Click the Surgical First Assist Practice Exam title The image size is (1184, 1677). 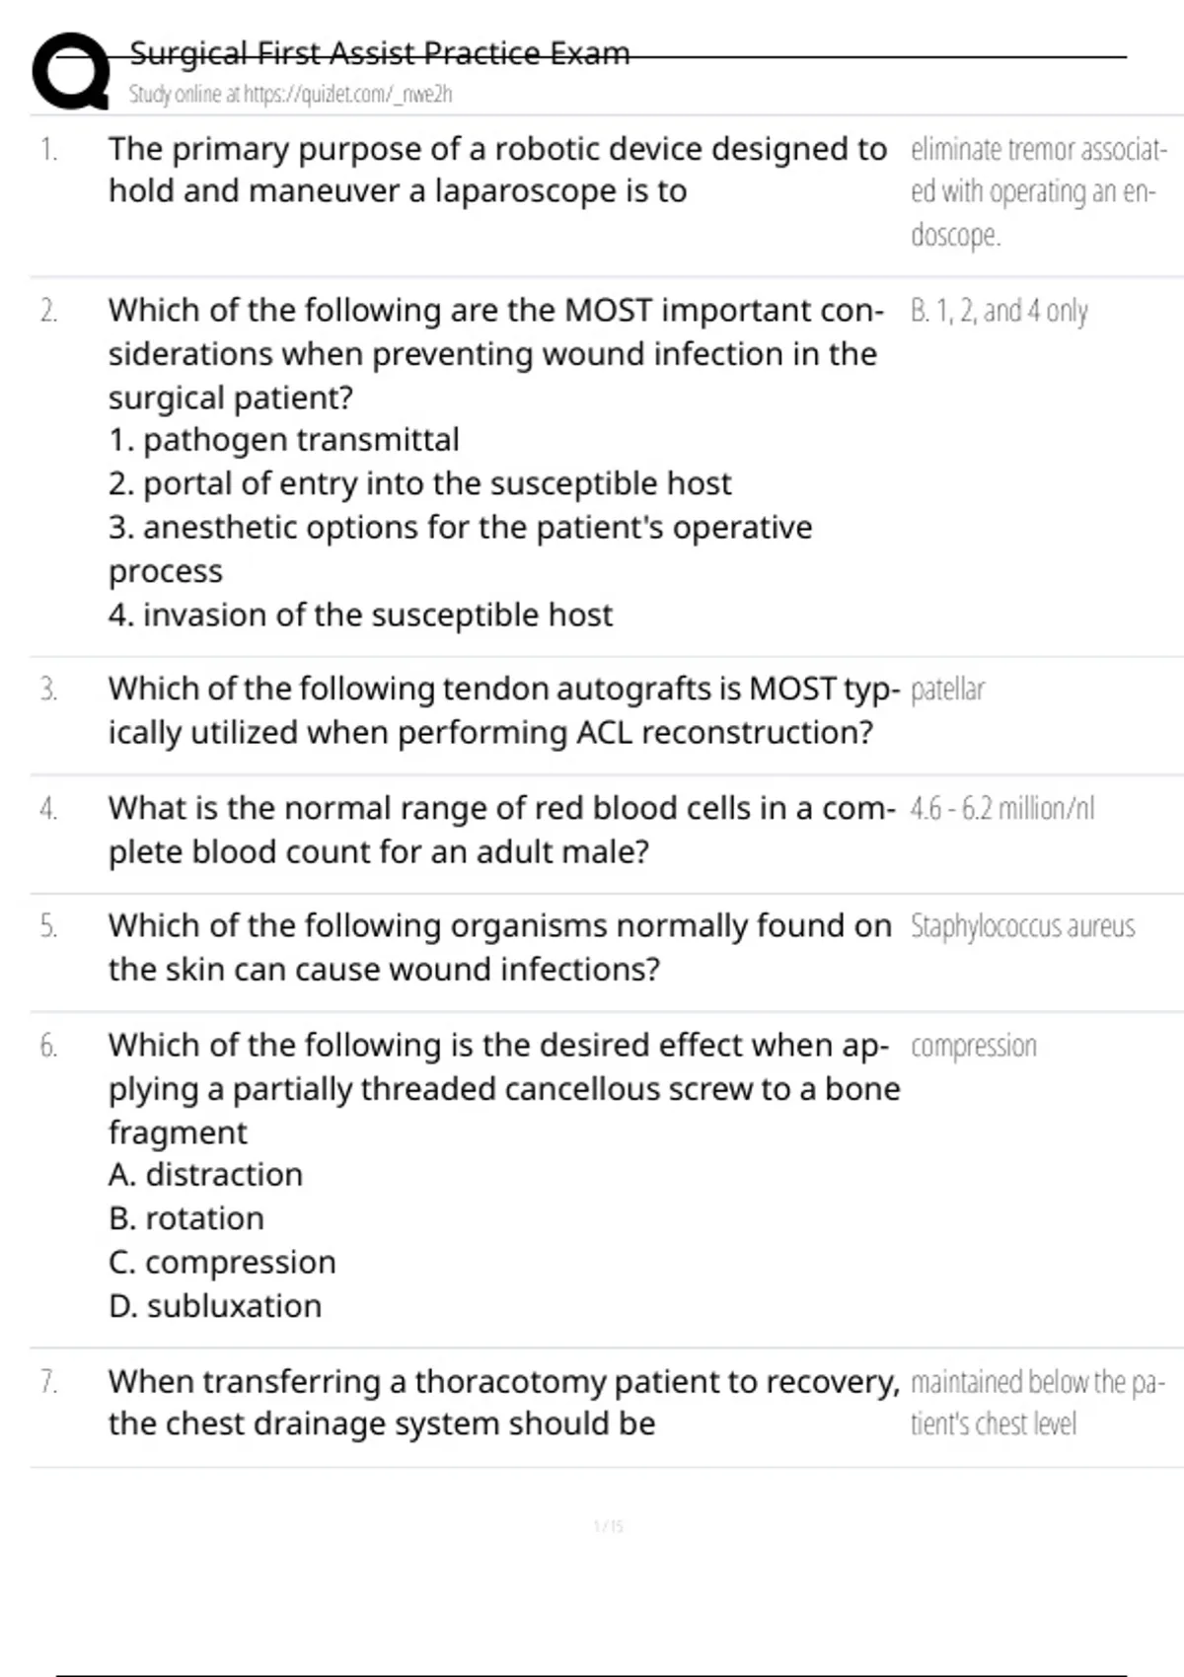(379, 53)
